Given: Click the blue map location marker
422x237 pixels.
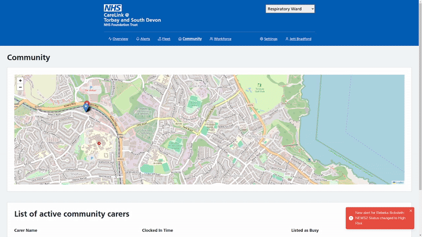Looking at the screenshot, I should 87,107.
